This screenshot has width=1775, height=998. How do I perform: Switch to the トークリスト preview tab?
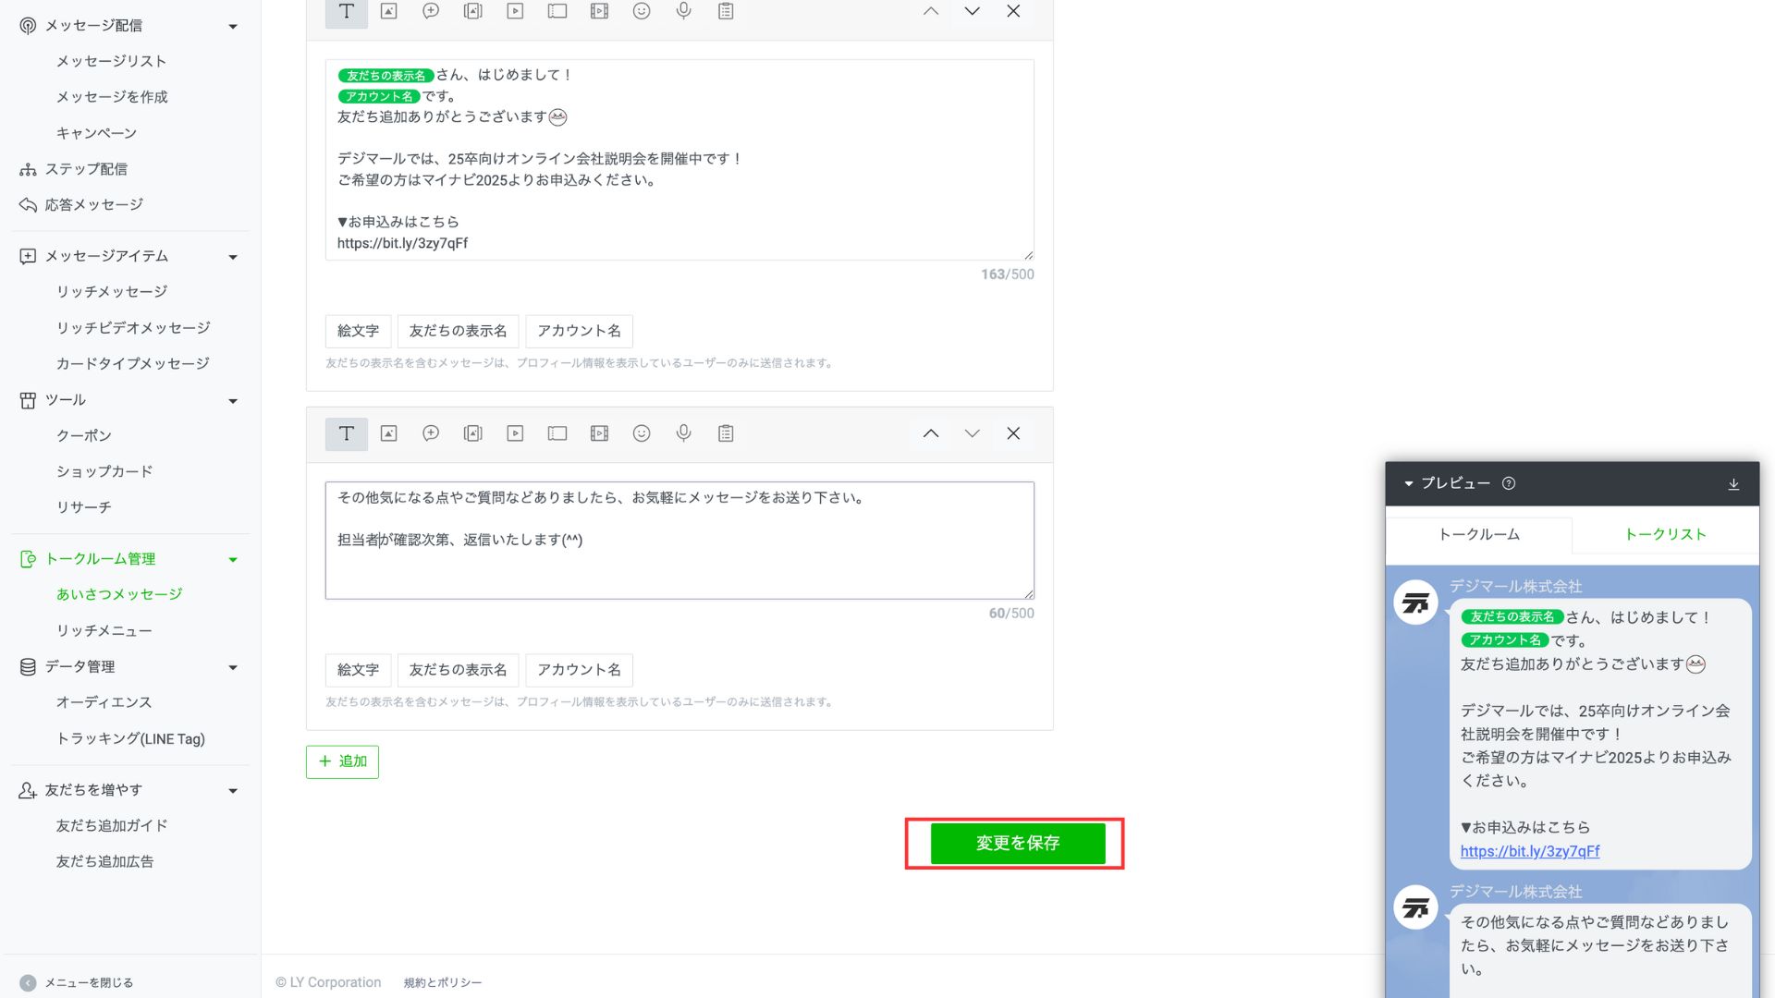coord(1665,534)
